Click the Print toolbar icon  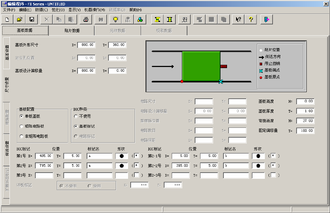[x=86, y=19]
